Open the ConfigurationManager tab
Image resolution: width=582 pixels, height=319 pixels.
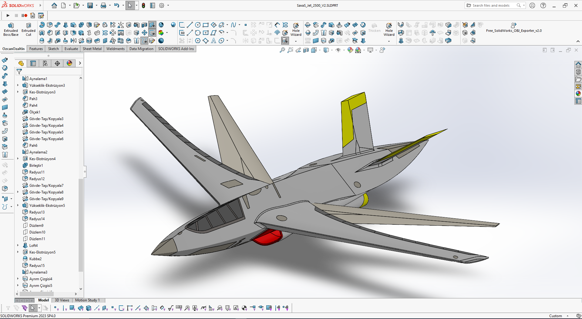[x=45, y=63]
